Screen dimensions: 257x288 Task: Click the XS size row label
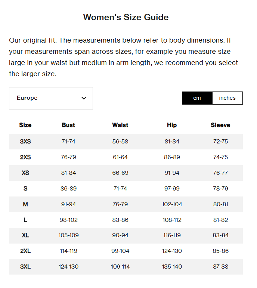25,173
